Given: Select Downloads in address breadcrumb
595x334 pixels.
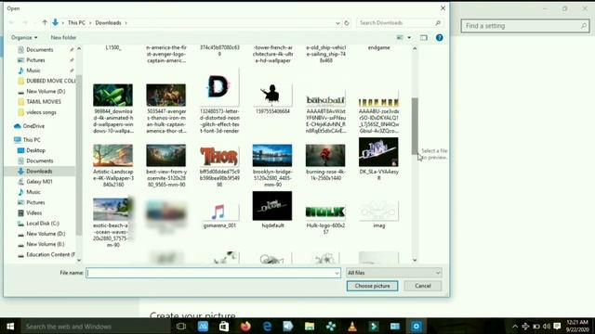Looking at the screenshot, I should (x=108, y=22).
